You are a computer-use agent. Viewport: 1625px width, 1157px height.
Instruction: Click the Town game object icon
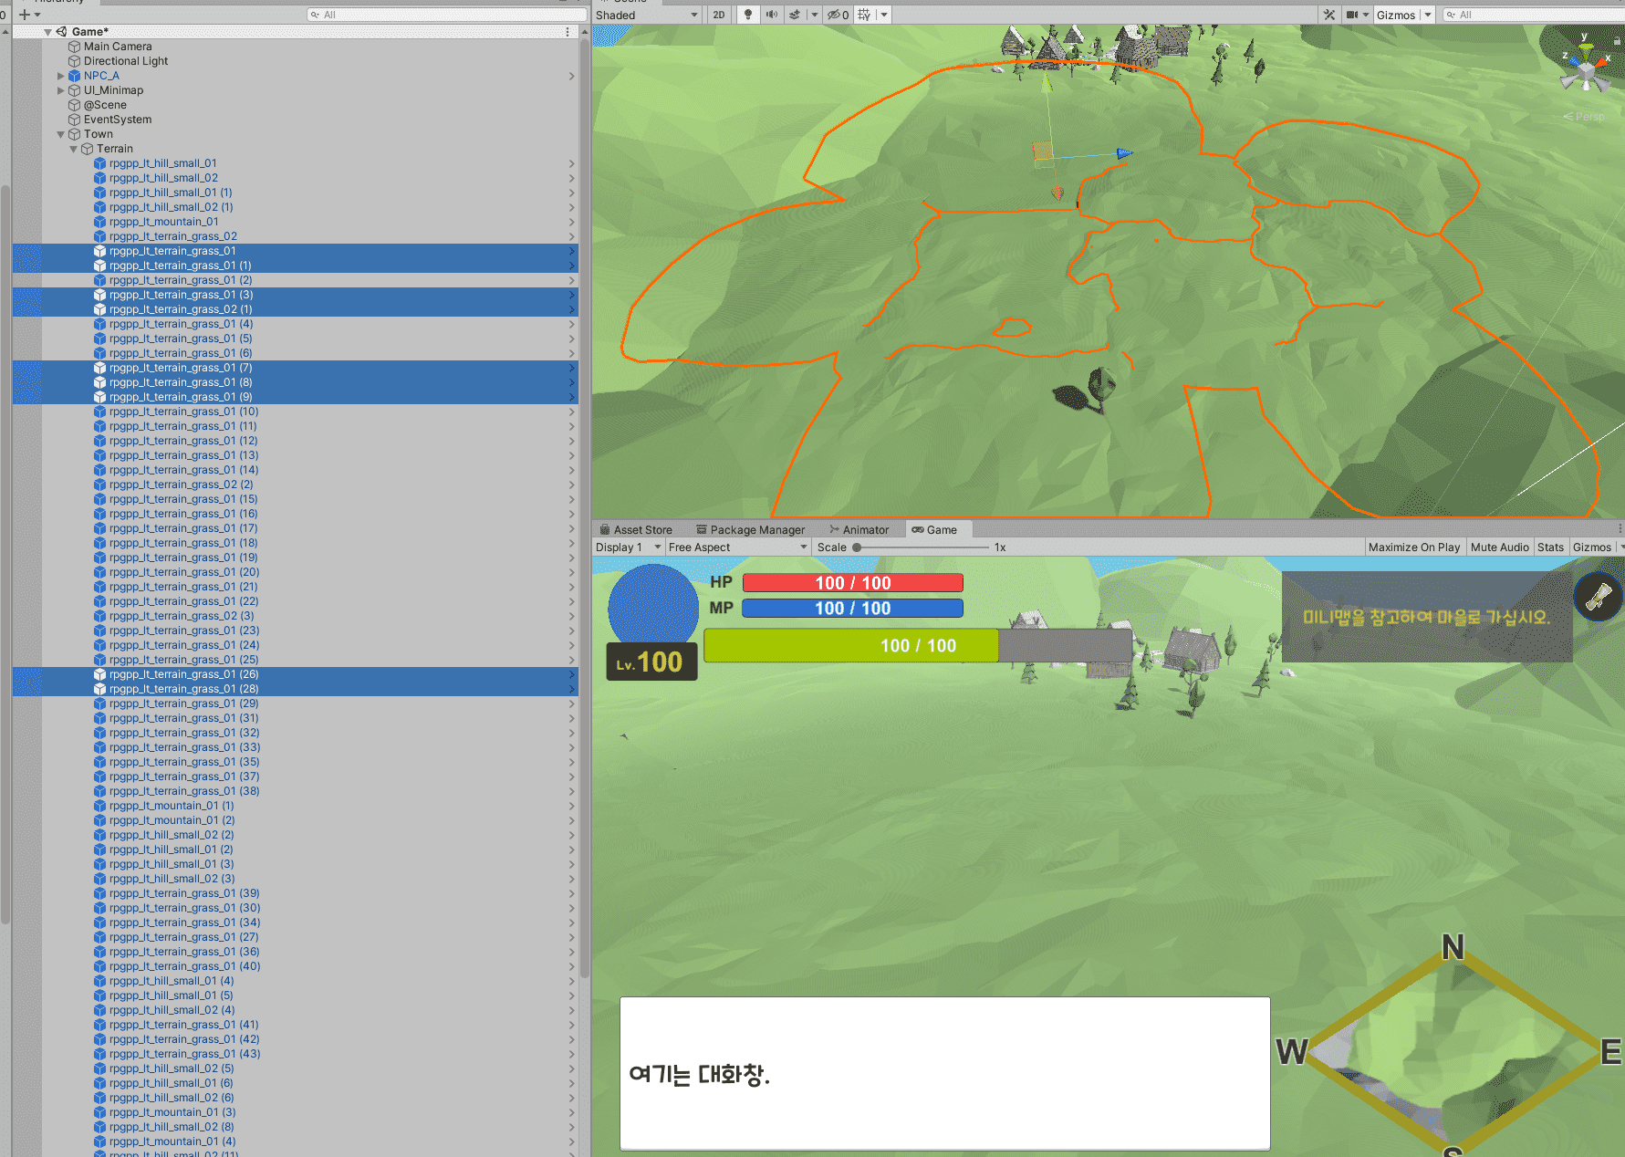[x=75, y=134]
